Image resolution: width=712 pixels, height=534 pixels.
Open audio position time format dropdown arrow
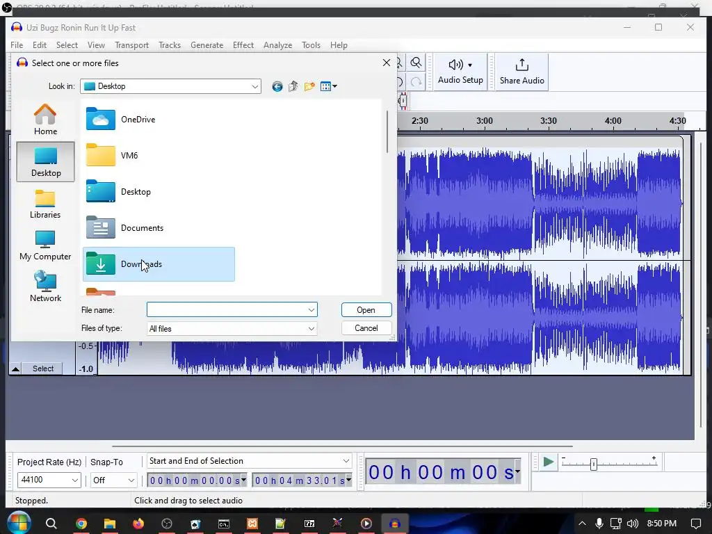[x=517, y=472]
